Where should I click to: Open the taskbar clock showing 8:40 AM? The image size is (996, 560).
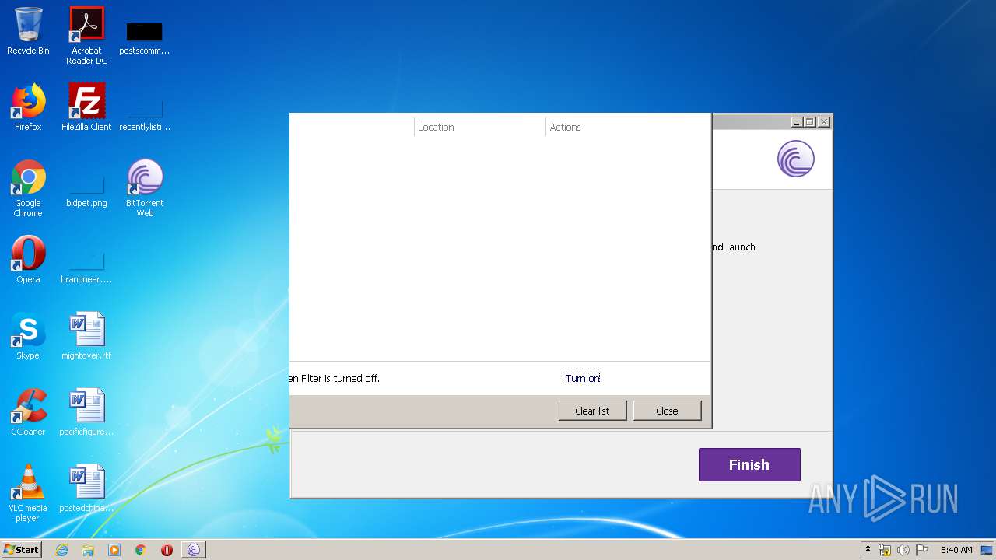956,550
